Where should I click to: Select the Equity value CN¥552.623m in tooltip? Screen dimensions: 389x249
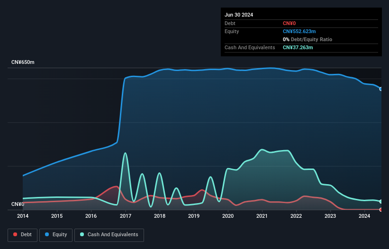[299, 31]
